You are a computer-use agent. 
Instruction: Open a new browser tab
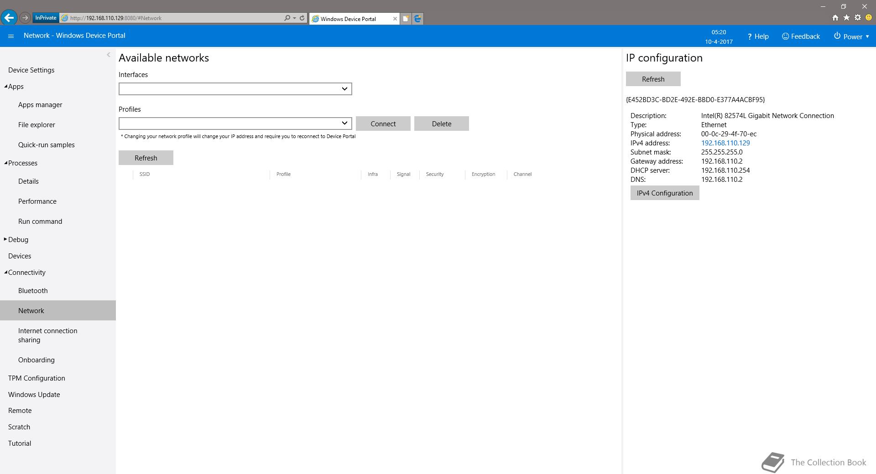click(406, 19)
